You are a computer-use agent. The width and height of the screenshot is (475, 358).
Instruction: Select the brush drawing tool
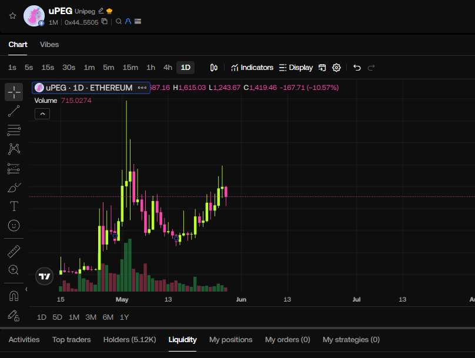(x=14, y=188)
